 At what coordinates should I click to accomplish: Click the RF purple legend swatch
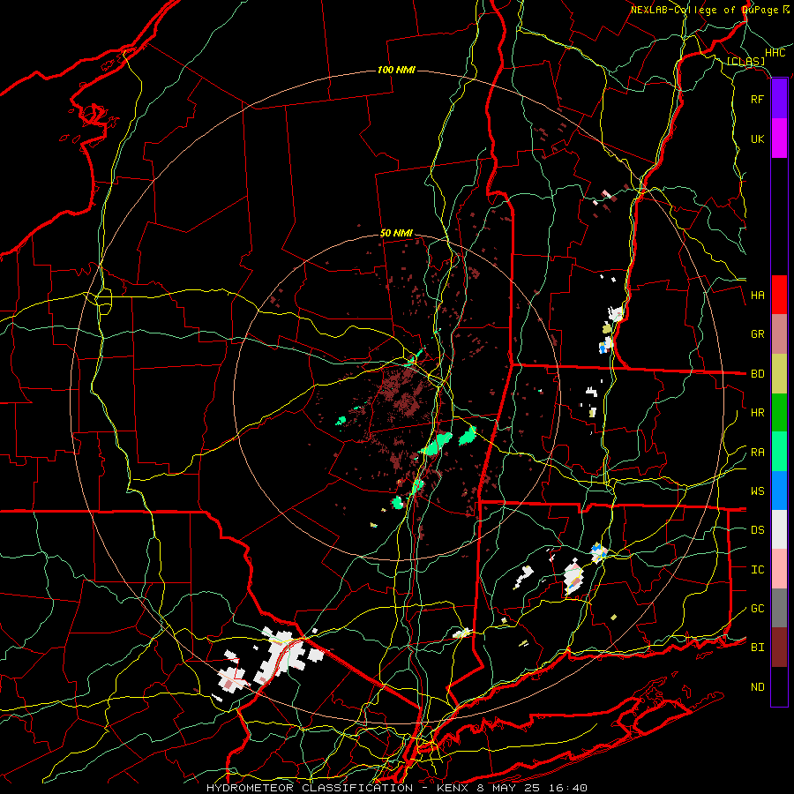[x=779, y=99]
